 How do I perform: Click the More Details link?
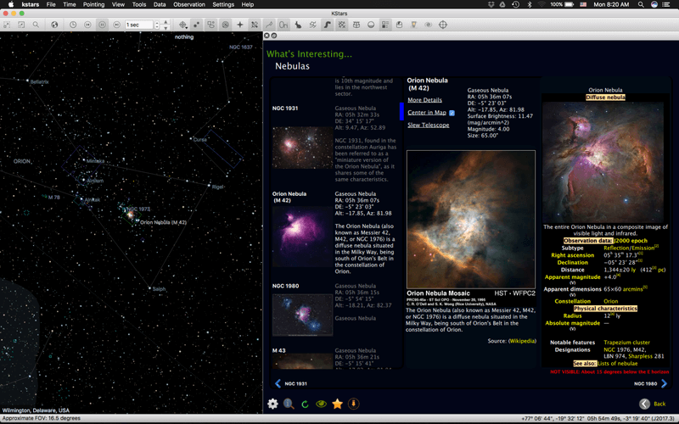(425, 100)
